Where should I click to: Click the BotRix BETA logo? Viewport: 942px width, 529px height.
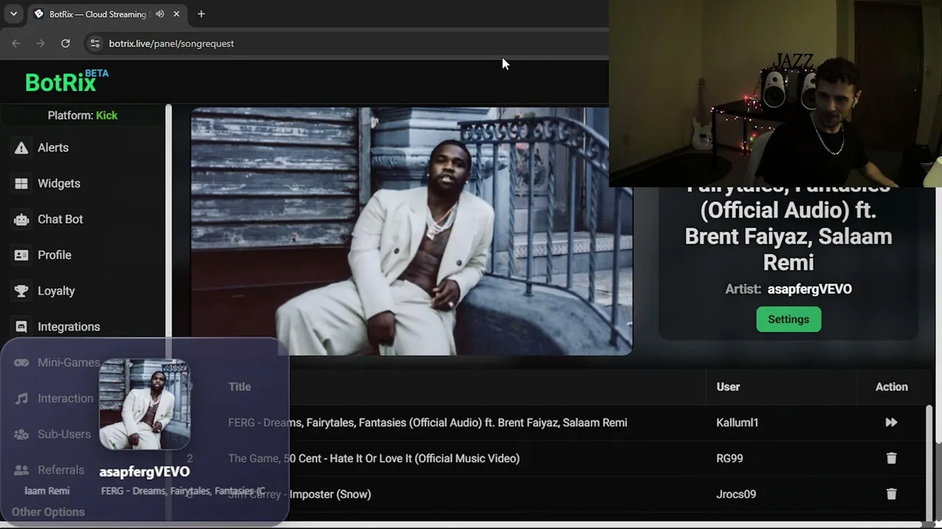66,81
